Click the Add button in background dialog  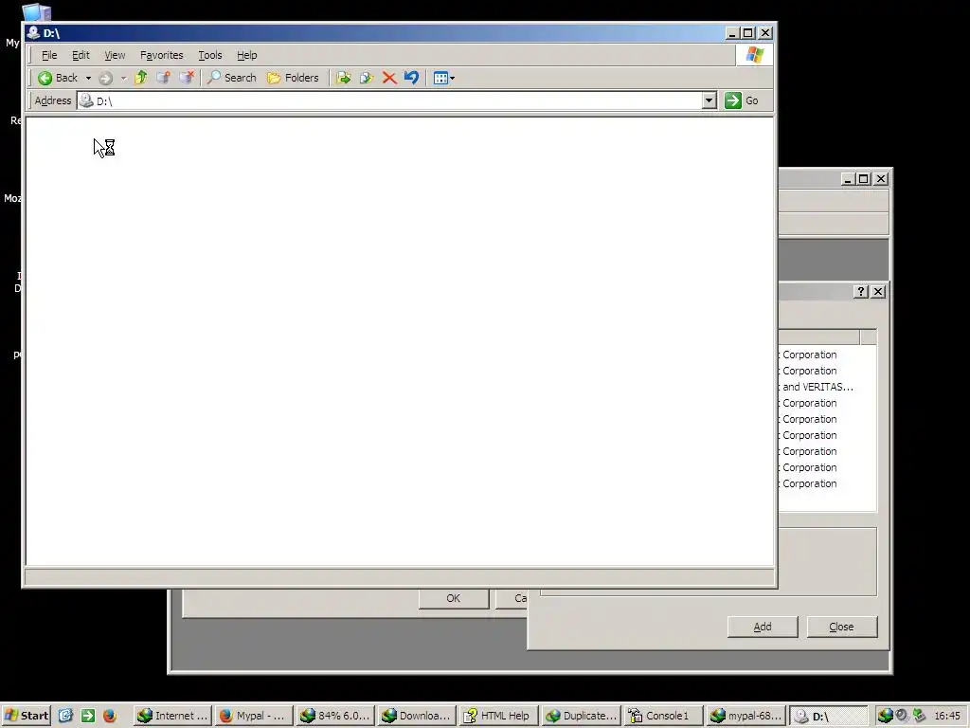point(763,627)
